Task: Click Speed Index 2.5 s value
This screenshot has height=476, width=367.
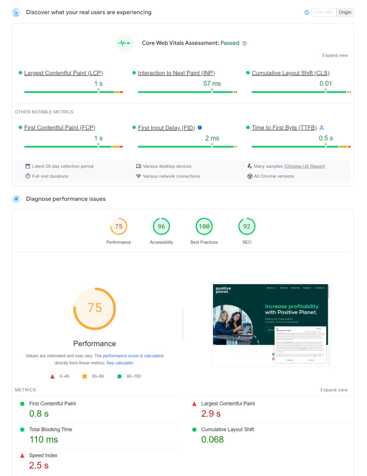Action: click(x=39, y=465)
